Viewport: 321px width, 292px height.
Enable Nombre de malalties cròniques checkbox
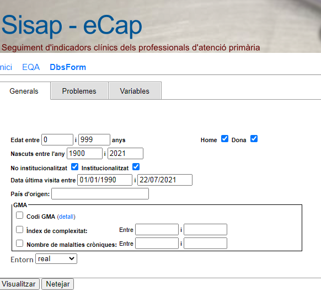coord(20,244)
